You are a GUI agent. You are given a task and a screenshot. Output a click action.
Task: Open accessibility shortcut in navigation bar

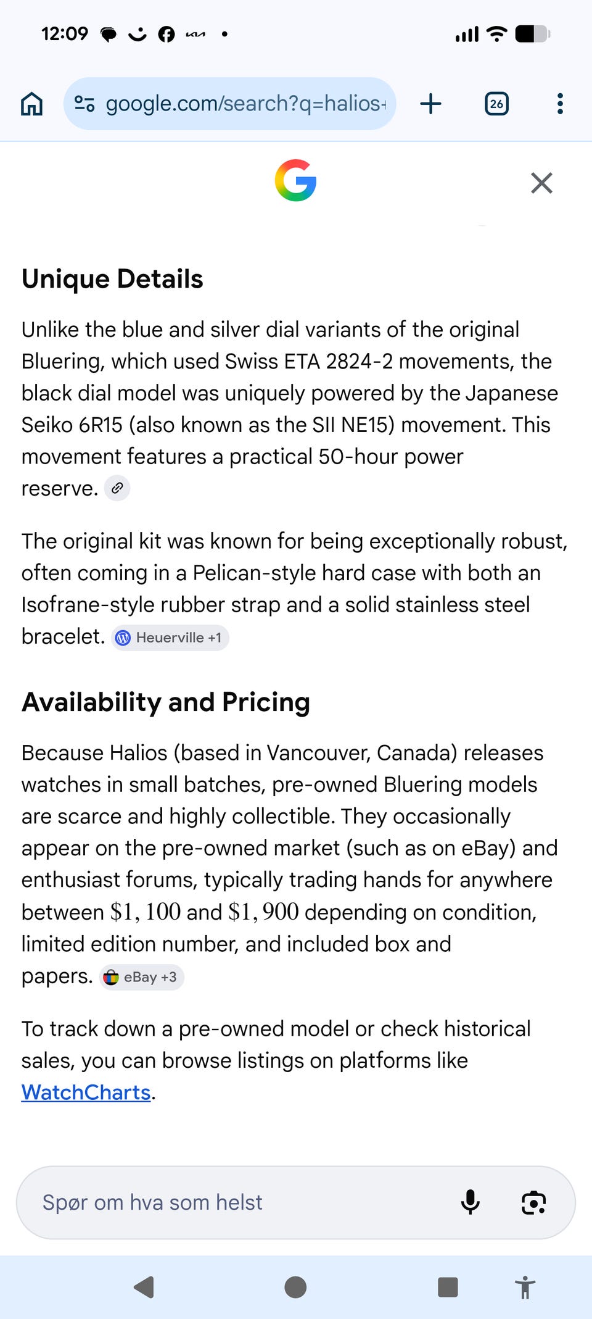(x=525, y=1287)
